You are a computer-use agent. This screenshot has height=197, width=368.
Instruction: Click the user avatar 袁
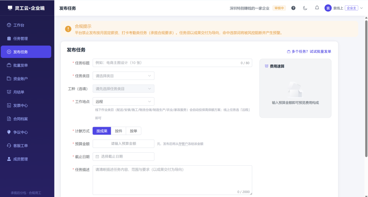tap(328, 8)
